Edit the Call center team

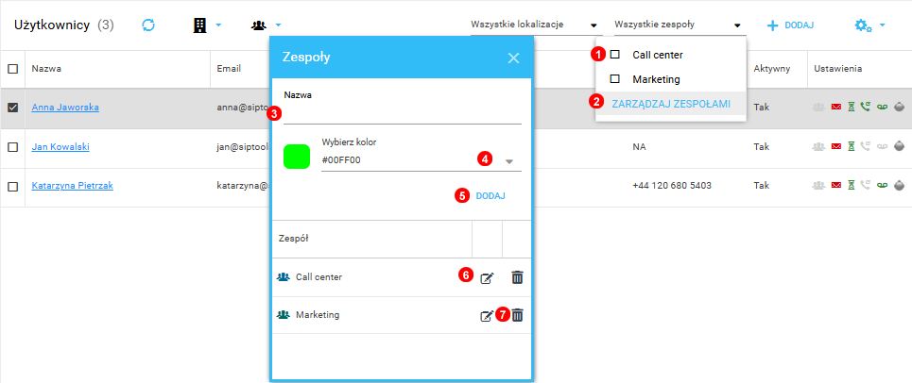click(x=487, y=277)
